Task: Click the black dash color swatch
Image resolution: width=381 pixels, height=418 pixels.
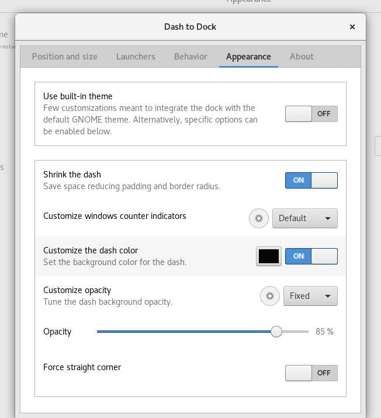Action: coord(269,256)
